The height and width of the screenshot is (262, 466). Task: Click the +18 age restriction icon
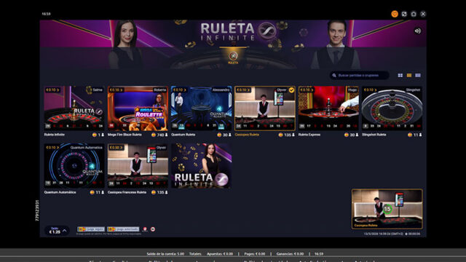pyautogui.click(x=153, y=229)
